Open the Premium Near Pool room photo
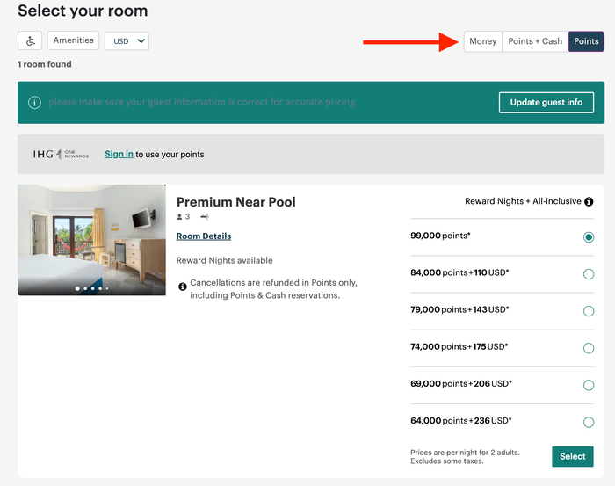Screen dimensions: 615x486 point(91,240)
